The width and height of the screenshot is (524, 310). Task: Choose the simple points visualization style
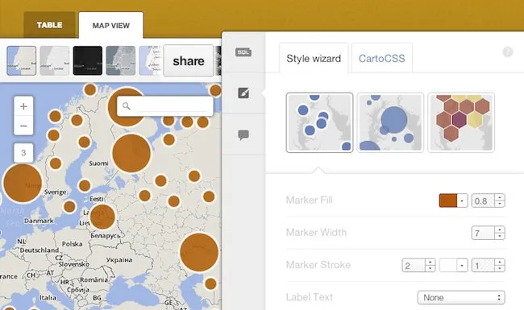tap(319, 122)
